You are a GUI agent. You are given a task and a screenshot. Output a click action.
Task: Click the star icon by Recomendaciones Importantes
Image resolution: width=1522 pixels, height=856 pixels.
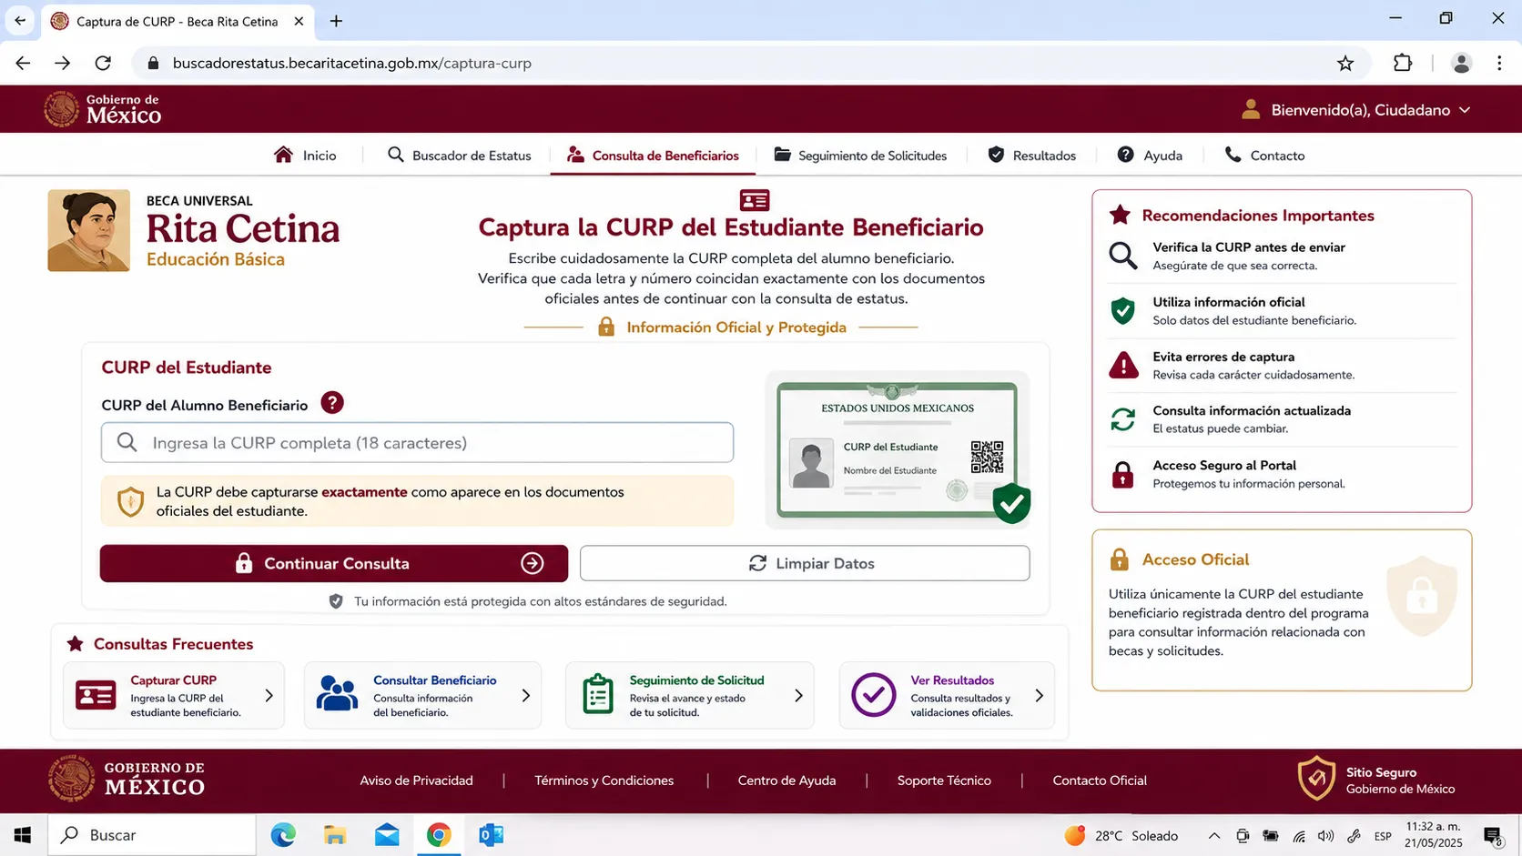1120,215
